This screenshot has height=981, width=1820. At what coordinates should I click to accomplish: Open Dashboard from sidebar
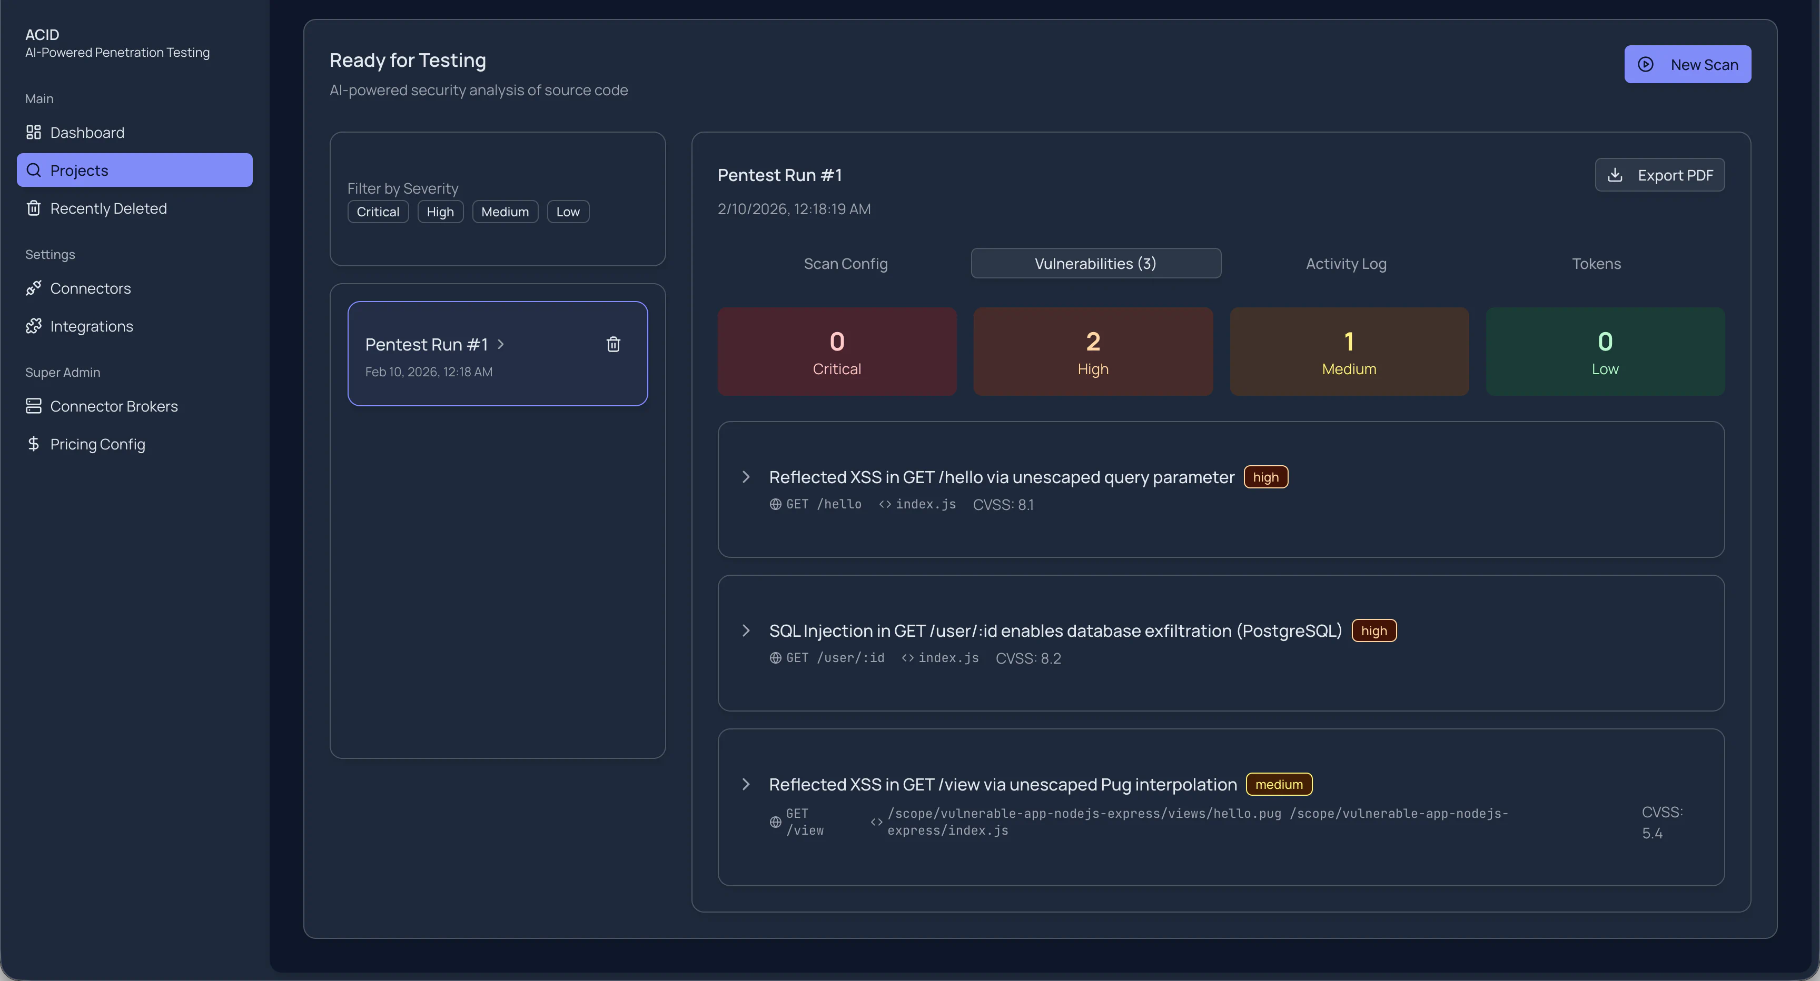pyautogui.click(x=134, y=132)
